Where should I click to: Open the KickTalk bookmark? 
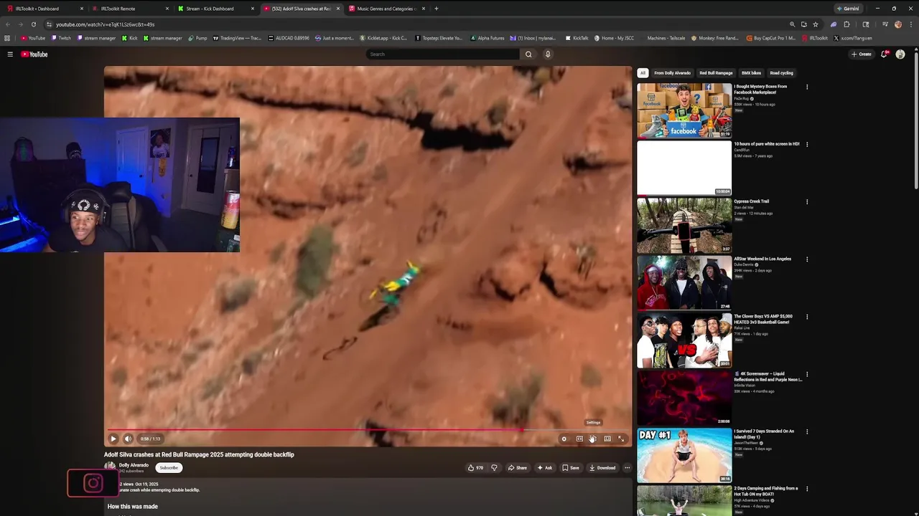tap(577, 38)
